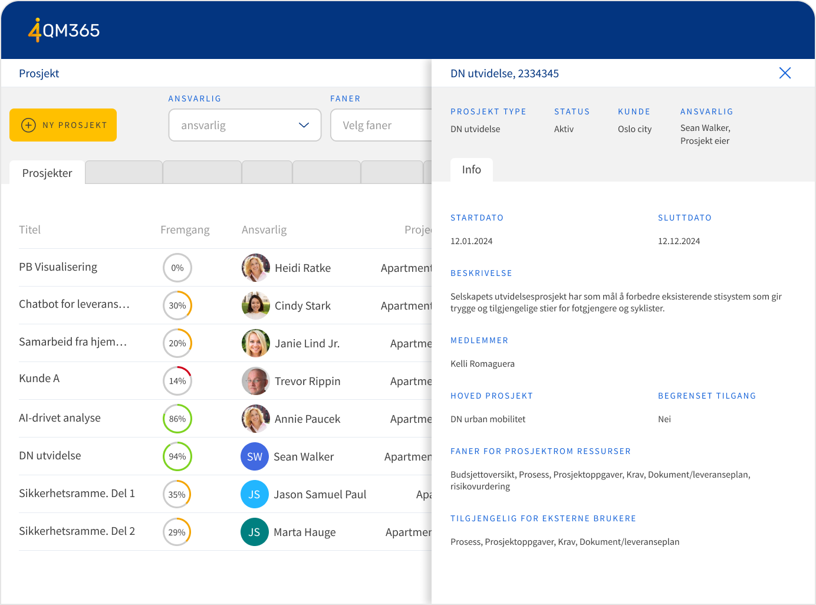Select the Prosjekter tab

pyautogui.click(x=47, y=173)
